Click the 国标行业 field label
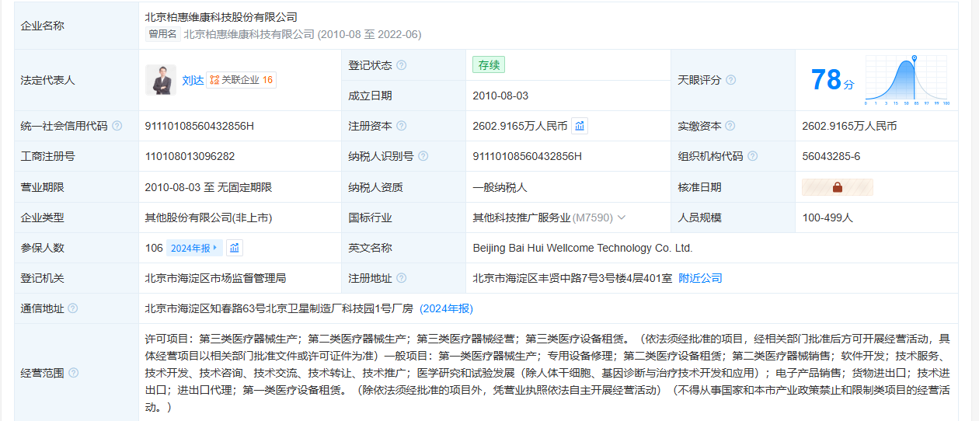 370,217
